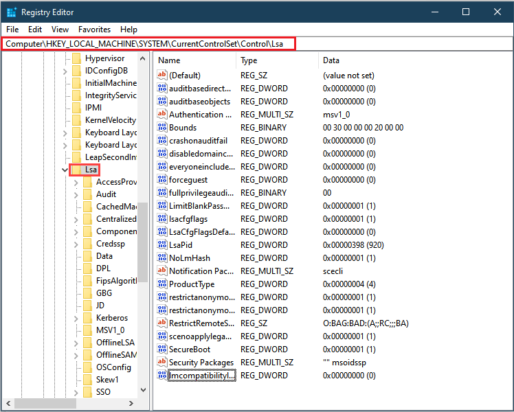Select the NoLmHash value icon
514x412 pixels.
pyautogui.click(x=162, y=258)
